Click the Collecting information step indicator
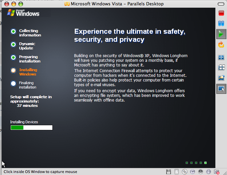Screen dimensions: 227x175 [x=13, y=31]
